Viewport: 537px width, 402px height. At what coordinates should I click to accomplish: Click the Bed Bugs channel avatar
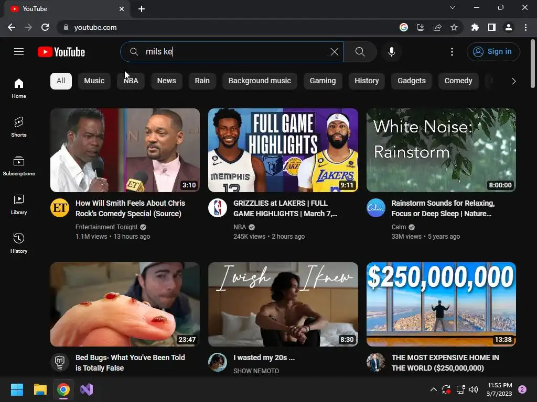pos(60,362)
